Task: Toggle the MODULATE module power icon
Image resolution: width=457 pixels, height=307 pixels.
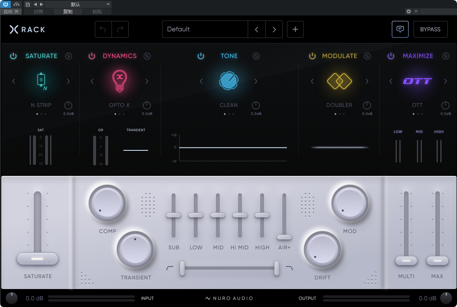Action: (x=312, y=56)
